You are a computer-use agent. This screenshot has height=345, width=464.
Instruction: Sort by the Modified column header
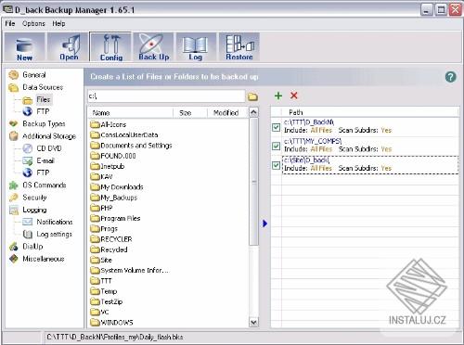[x=227, y=113]
